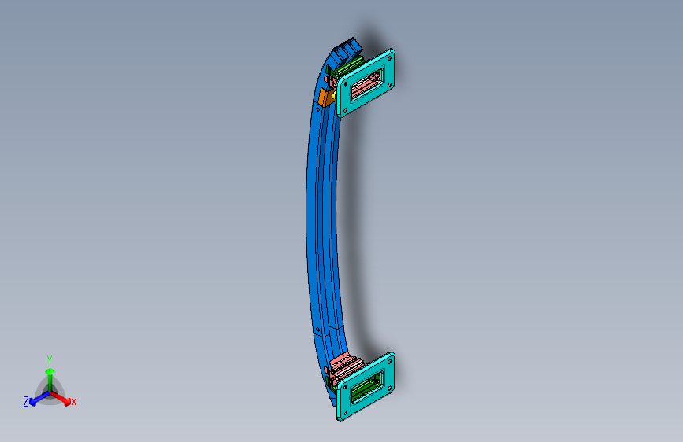Click the blue Z axis of the triad

click(x=39, y=398)
